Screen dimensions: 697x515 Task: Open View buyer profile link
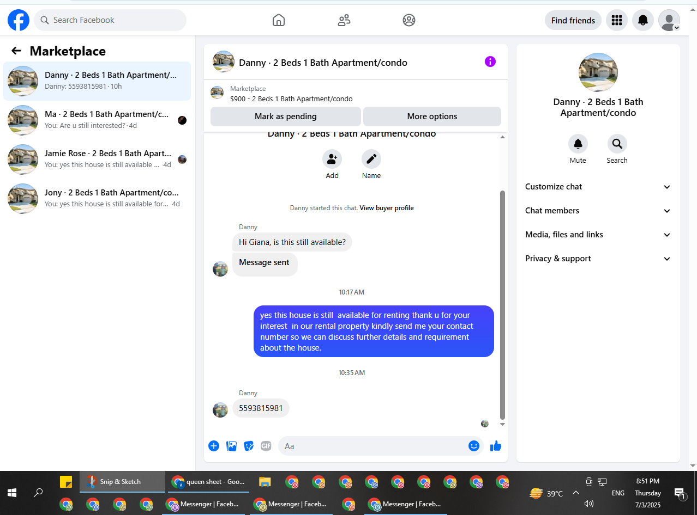click(387, 208)
